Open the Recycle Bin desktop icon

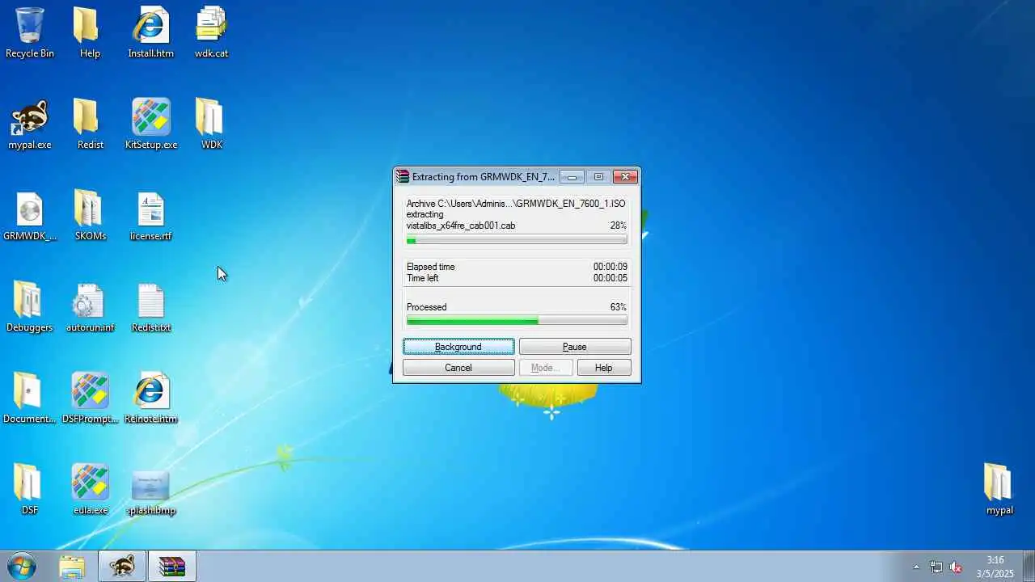(30, 32)
